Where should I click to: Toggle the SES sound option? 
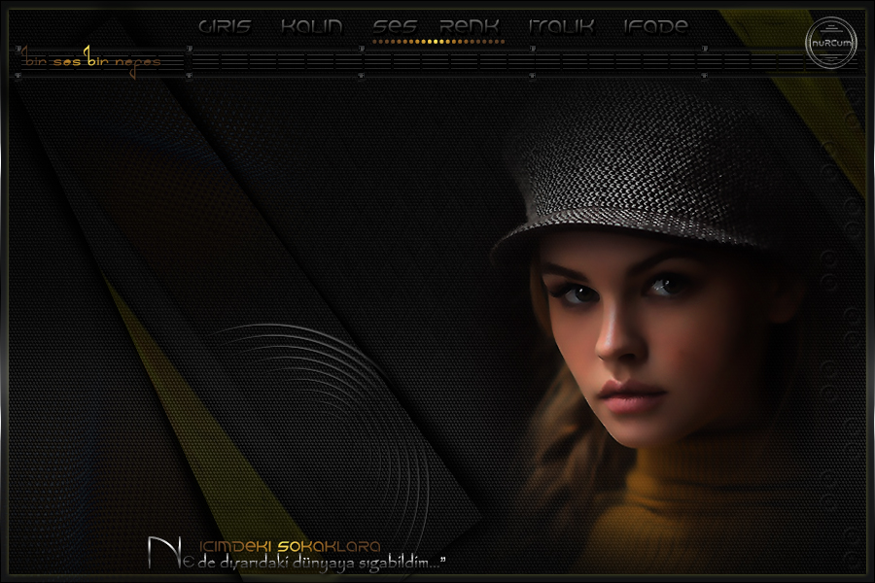click(395, 27)
